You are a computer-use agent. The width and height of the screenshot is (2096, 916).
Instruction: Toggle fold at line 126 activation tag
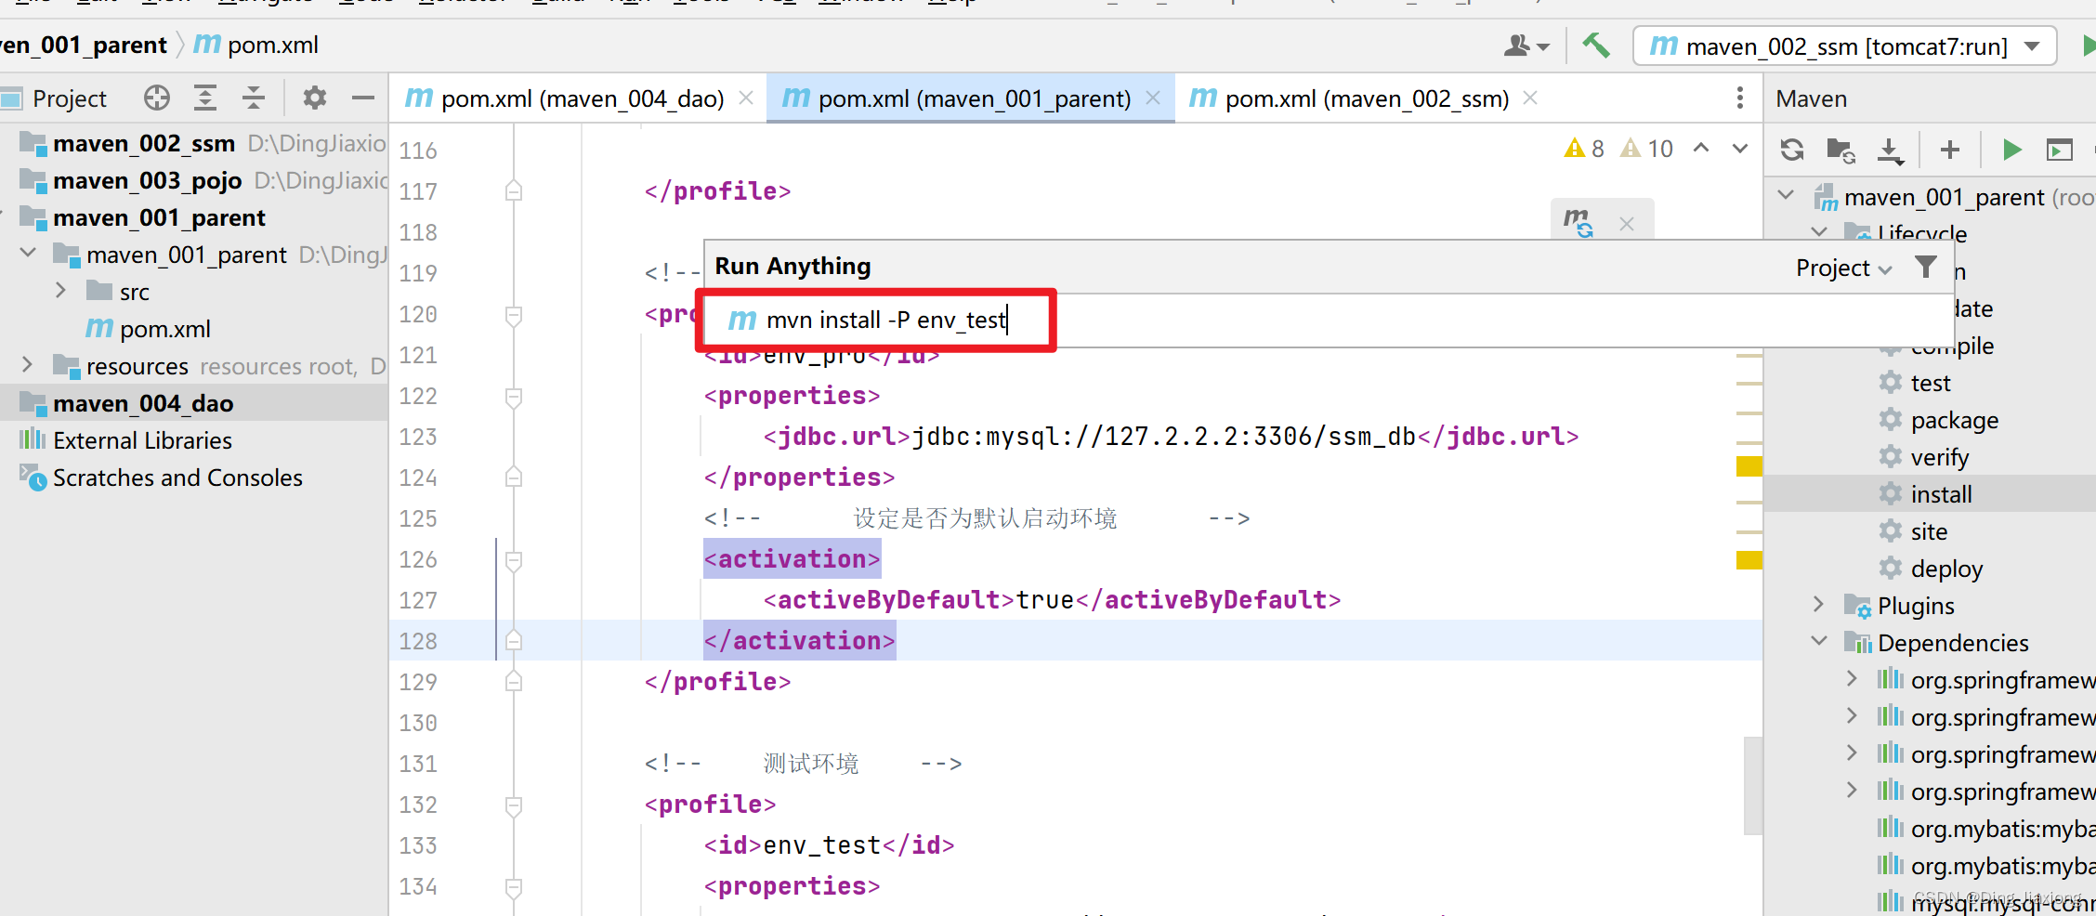pos(514,560)
